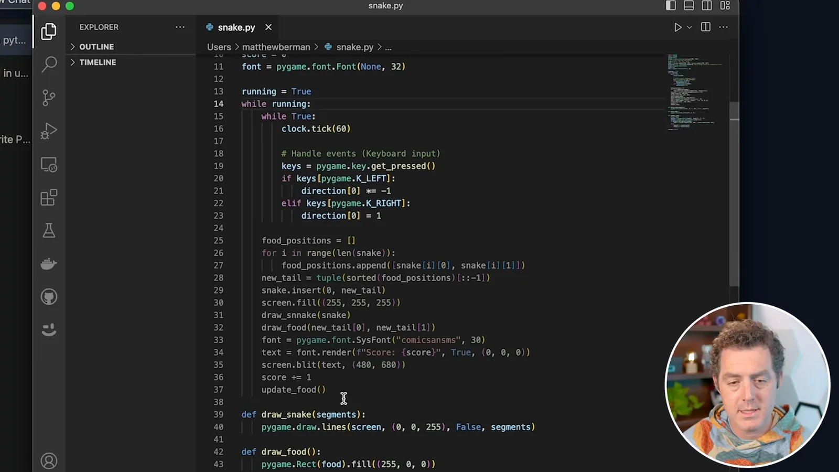Click the editor vertical scrollbar thumb
This screenshot has width=839, height=472.
[x=734, y=194]
